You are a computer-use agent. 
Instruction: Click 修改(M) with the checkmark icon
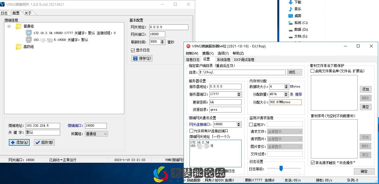44,142
